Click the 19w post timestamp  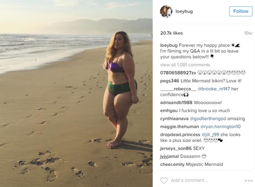tap(248, 33)
